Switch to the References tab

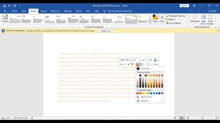[55, 11]
